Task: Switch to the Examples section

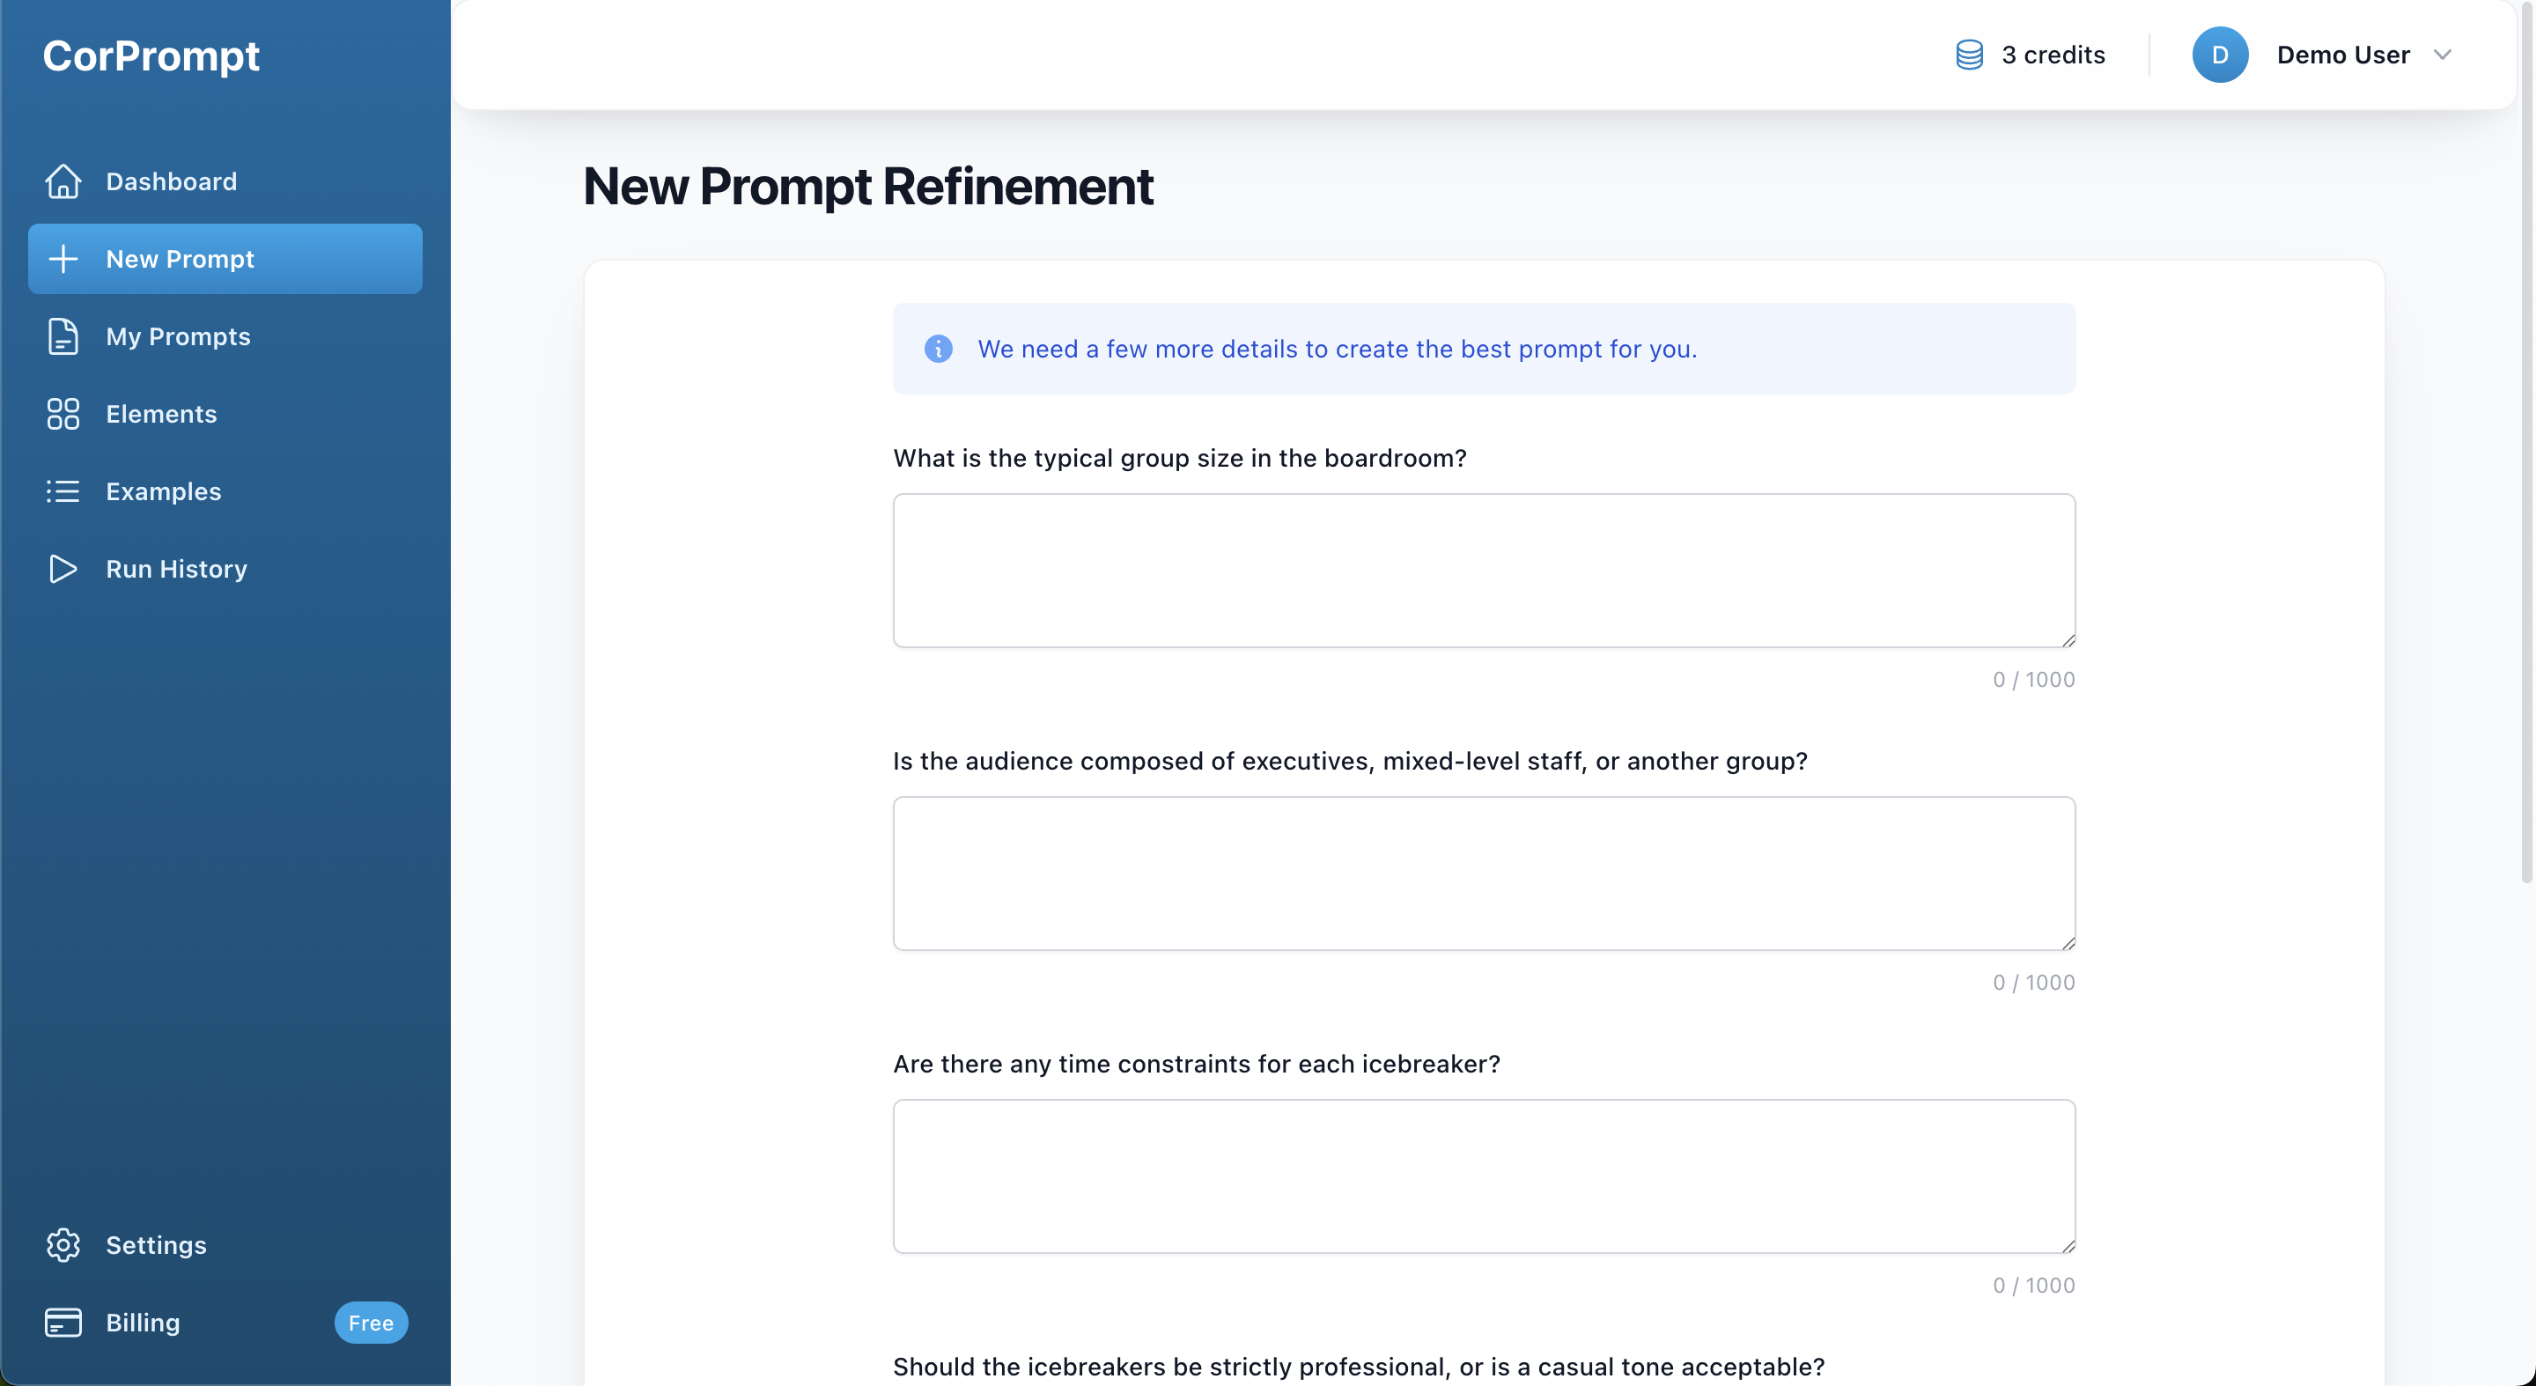Action: click(x=162, y=491)
